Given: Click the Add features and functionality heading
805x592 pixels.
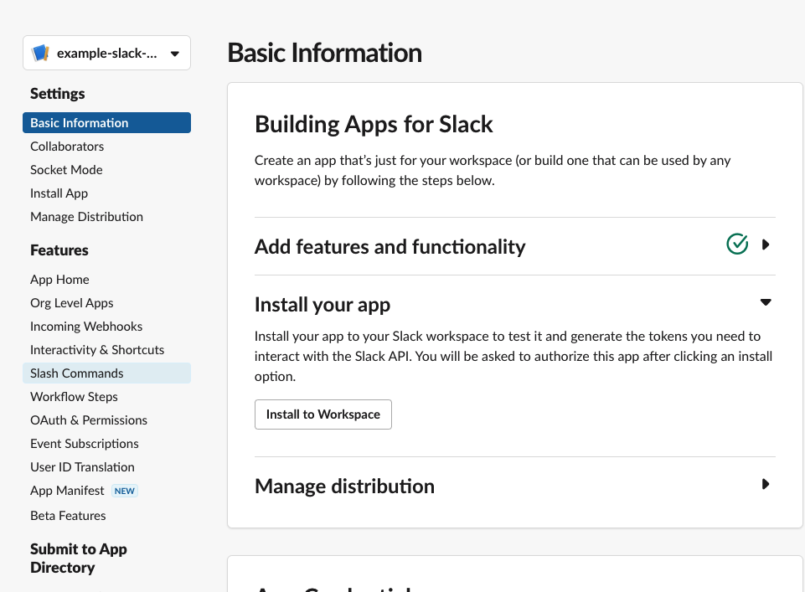Looking at the screenshot, I should [390, 247].
